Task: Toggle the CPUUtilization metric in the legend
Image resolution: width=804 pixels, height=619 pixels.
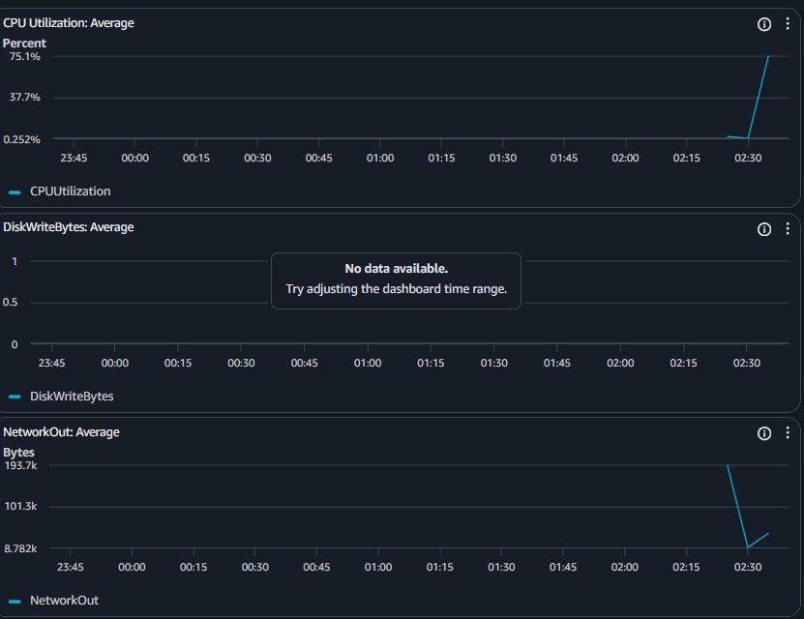Action: [69, 191]
